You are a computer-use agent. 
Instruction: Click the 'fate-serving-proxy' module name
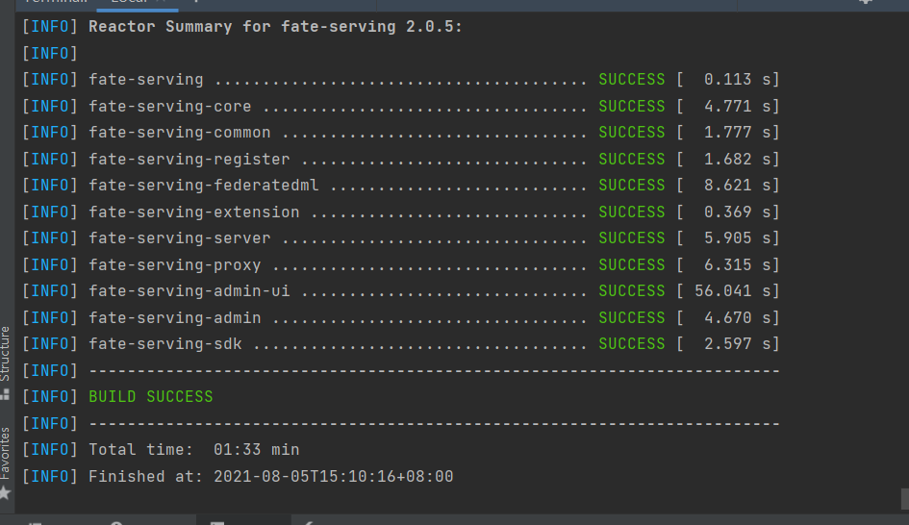(x=174, y=264)
